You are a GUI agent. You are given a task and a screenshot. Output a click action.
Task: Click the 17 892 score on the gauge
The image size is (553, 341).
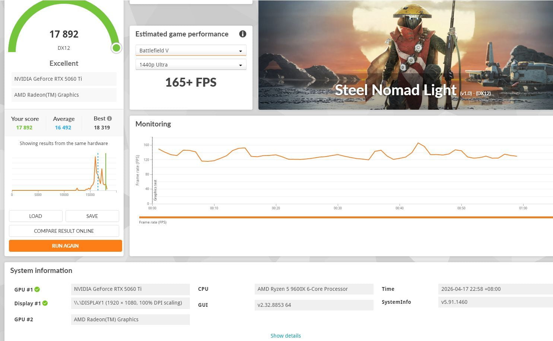pos(64,34)
